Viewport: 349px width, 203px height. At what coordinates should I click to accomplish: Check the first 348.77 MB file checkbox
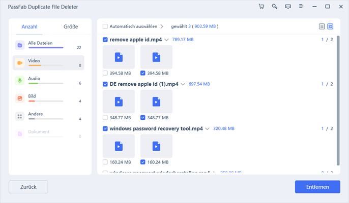coord(105,117)
